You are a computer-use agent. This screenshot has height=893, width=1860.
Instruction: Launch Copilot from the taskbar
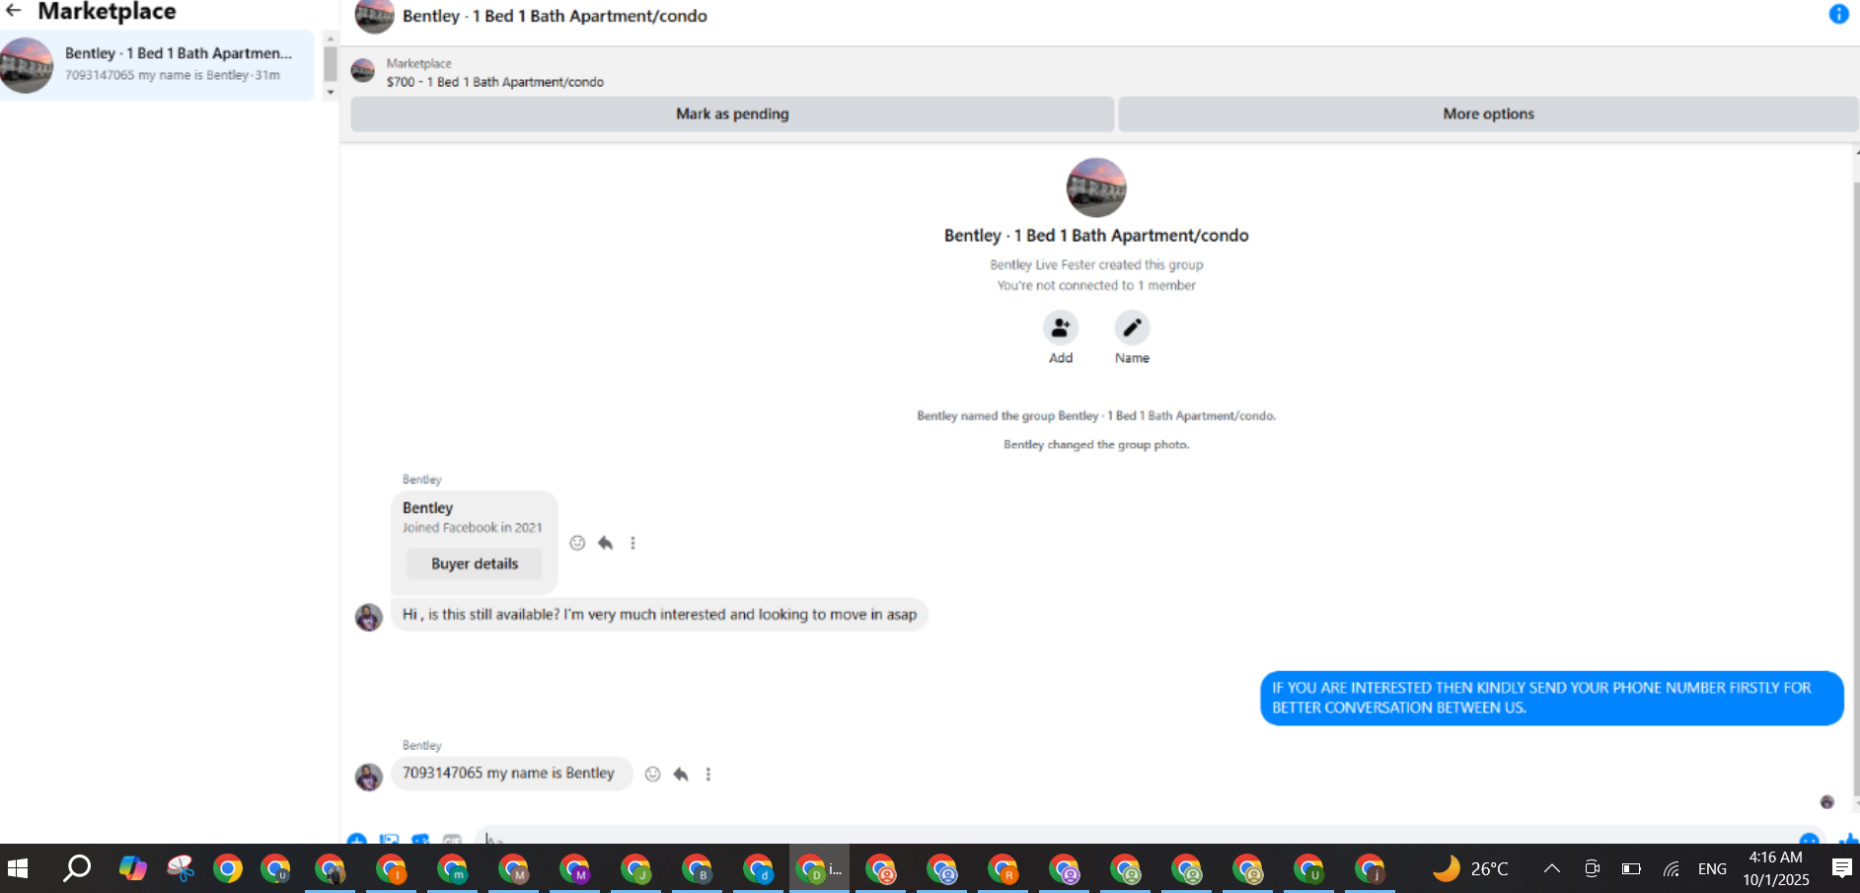(132, 868)
